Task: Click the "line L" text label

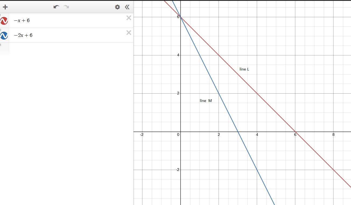Action: click(x=244, y=69)
